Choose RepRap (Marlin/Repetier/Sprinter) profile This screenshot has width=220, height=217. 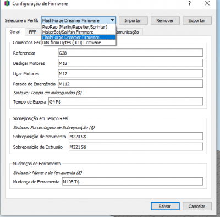[x=79, y=27]
